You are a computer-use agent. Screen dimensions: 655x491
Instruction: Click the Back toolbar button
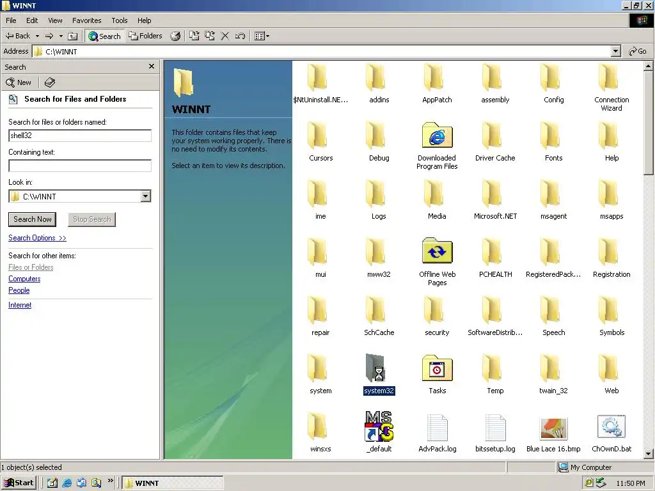tap(17, 36)
